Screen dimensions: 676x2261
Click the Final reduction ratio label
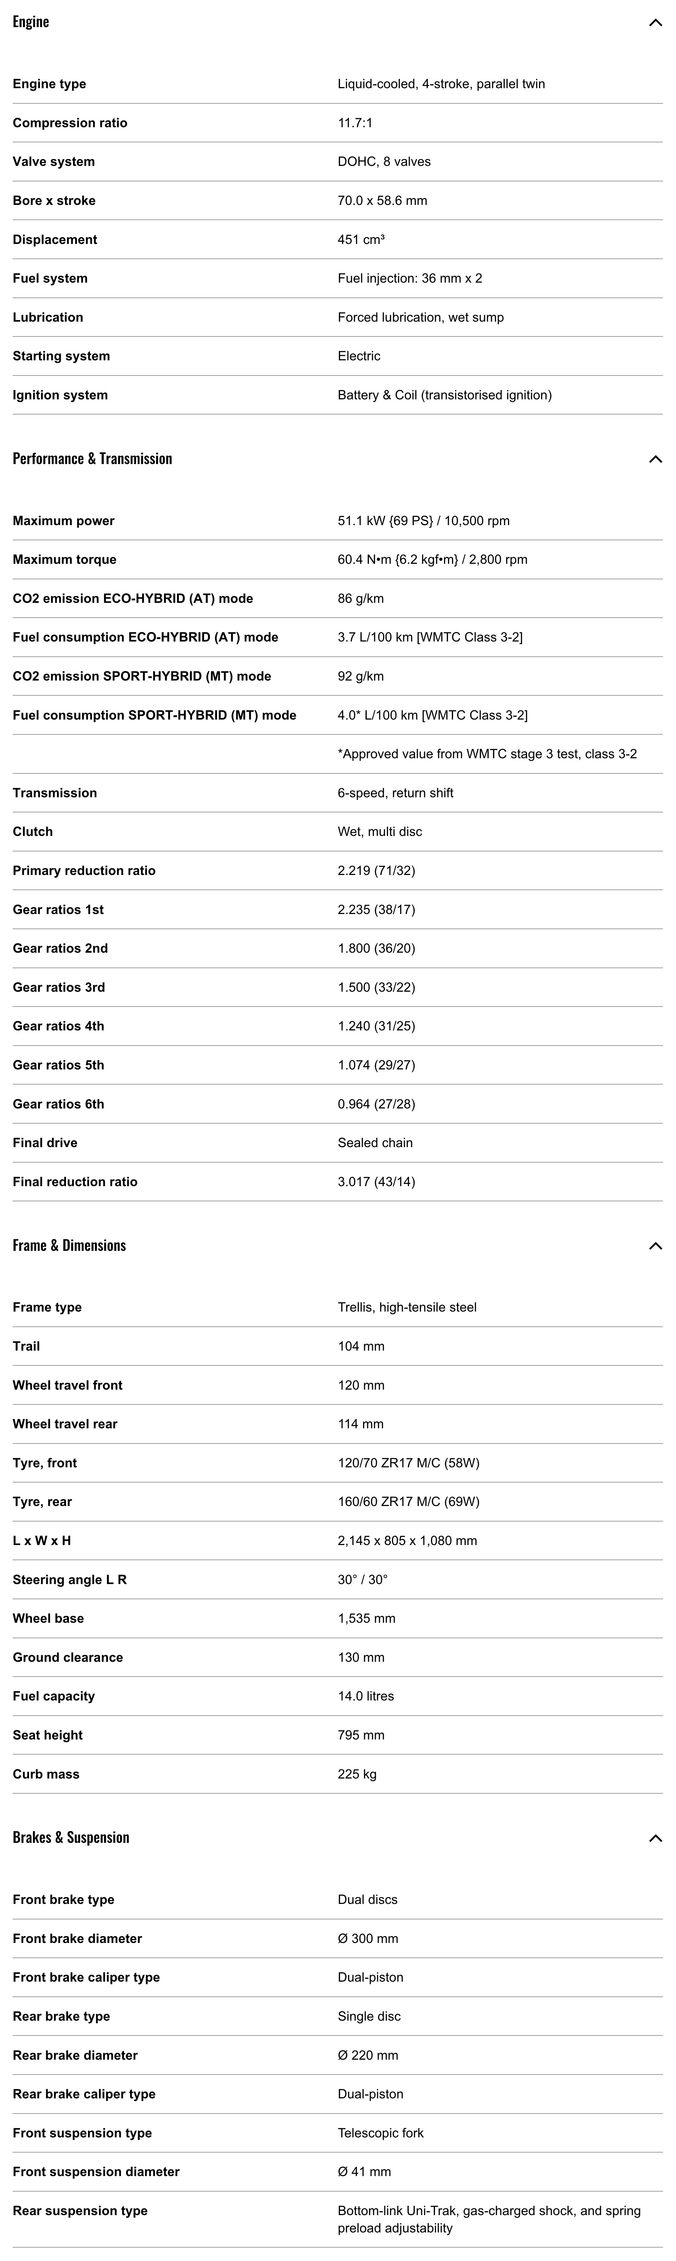[x=75, y=1181]
